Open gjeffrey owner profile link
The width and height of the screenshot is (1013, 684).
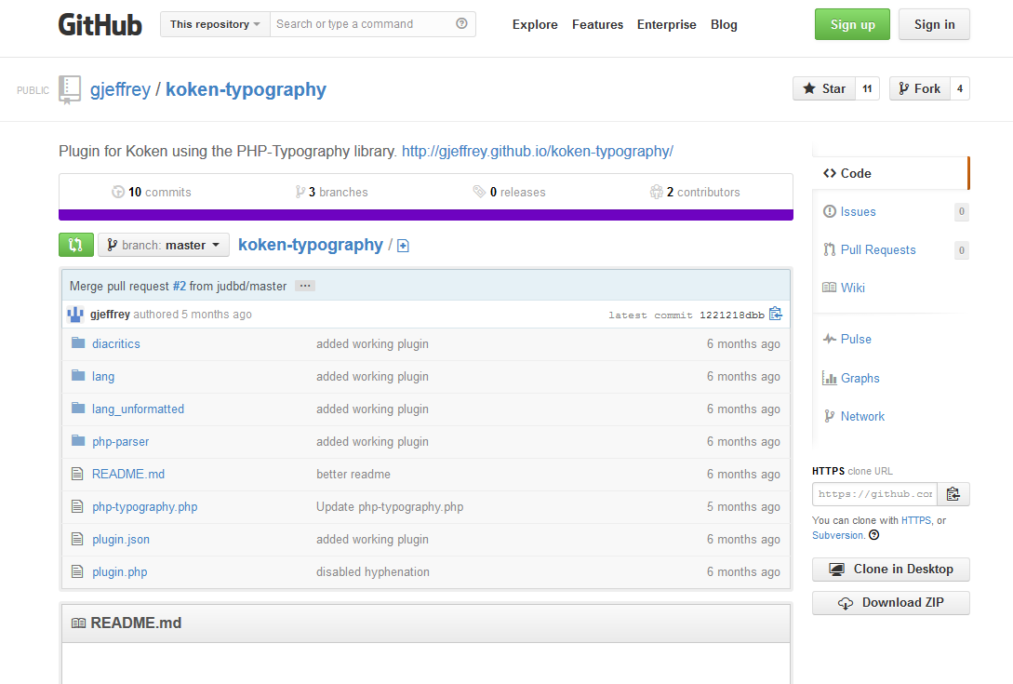(x=120, y=89)
